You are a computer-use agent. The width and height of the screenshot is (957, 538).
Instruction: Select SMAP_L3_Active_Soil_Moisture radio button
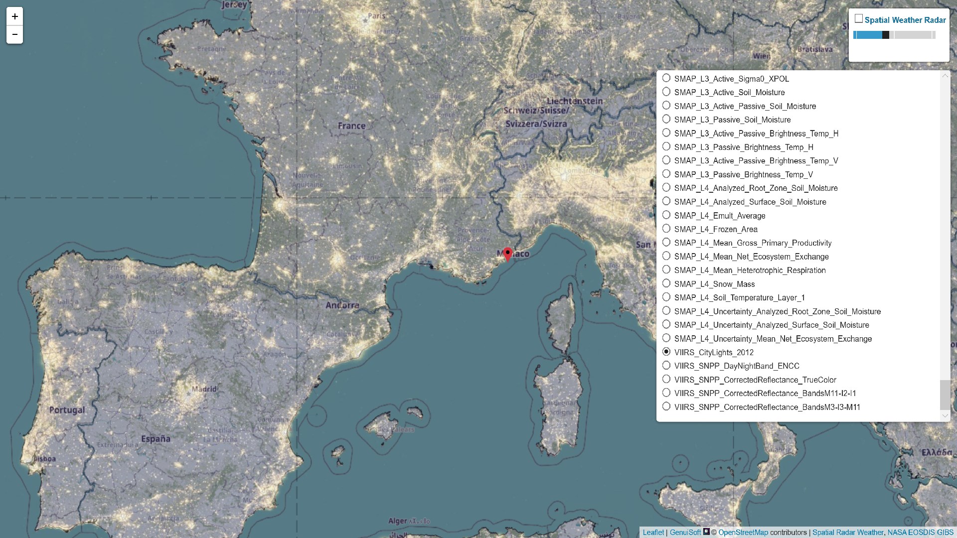coord(666,92)
